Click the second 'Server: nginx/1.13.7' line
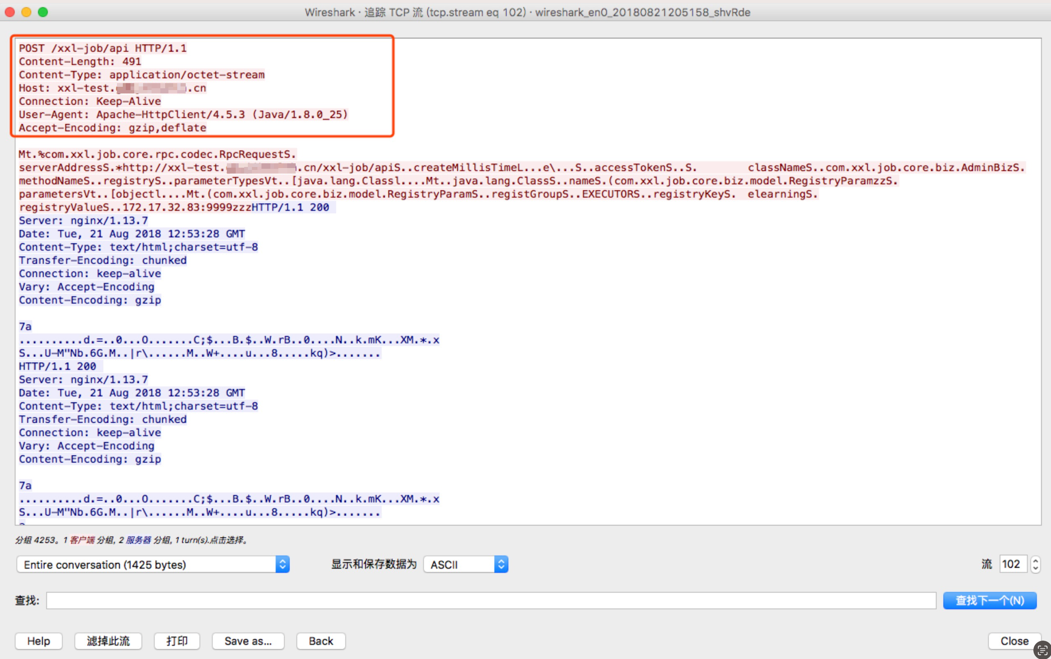 pos(83,379)
